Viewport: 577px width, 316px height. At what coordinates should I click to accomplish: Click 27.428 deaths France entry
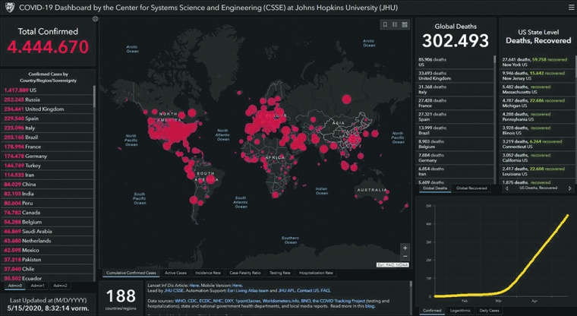(x=455, y=103)
